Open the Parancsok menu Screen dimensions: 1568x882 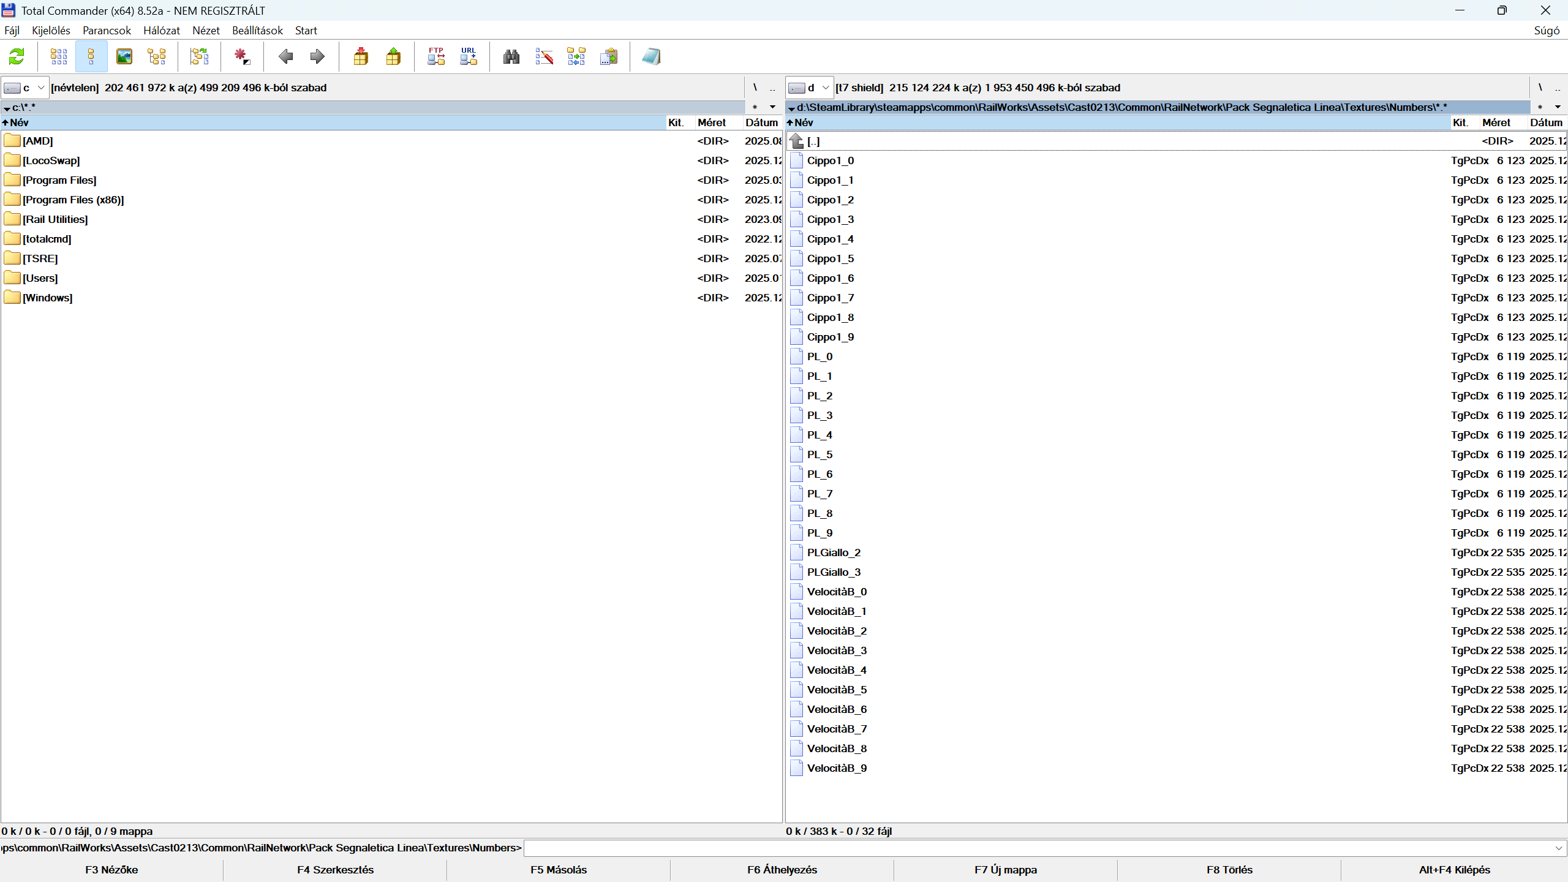click(107, 31)
